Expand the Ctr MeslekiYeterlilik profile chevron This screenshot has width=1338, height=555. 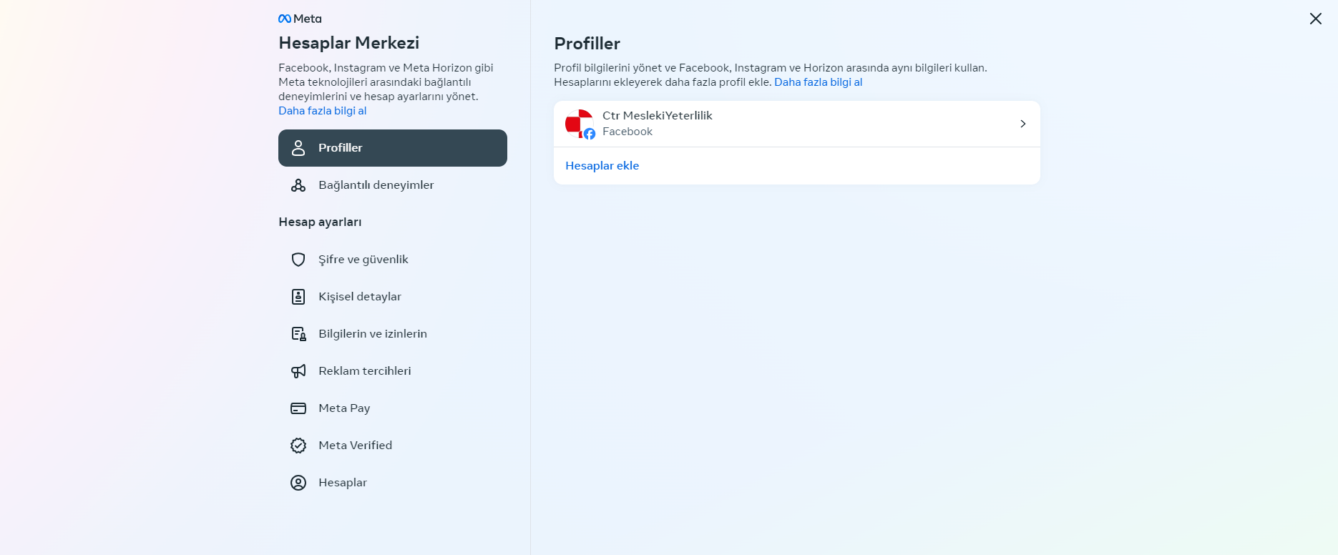(1023, 124)
